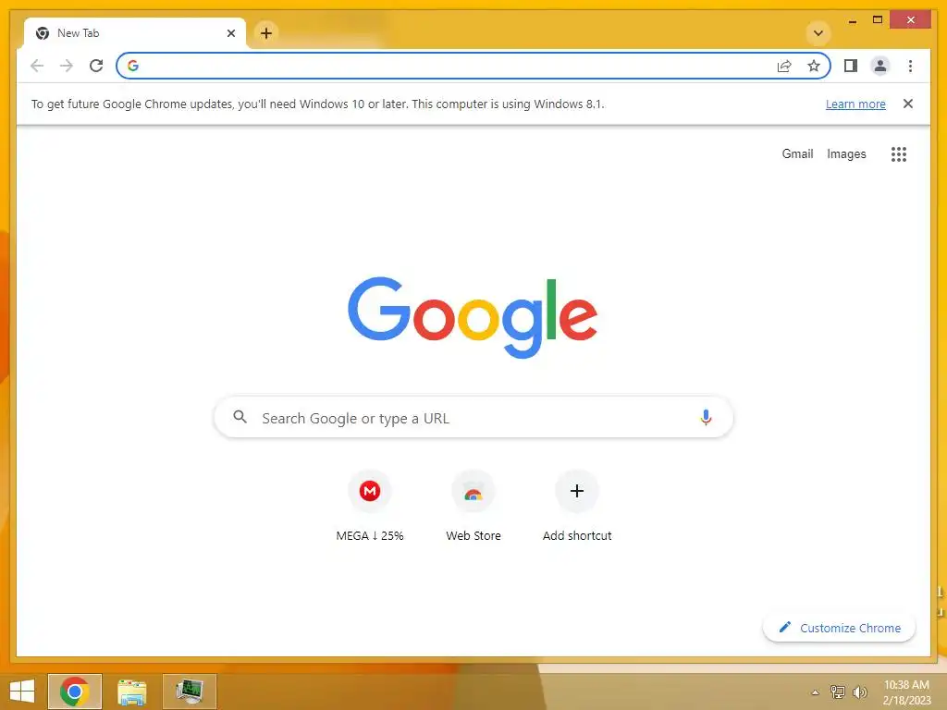Click the Google logo
This screenshot has height=710, width=947.
click(x=473, y=317)
